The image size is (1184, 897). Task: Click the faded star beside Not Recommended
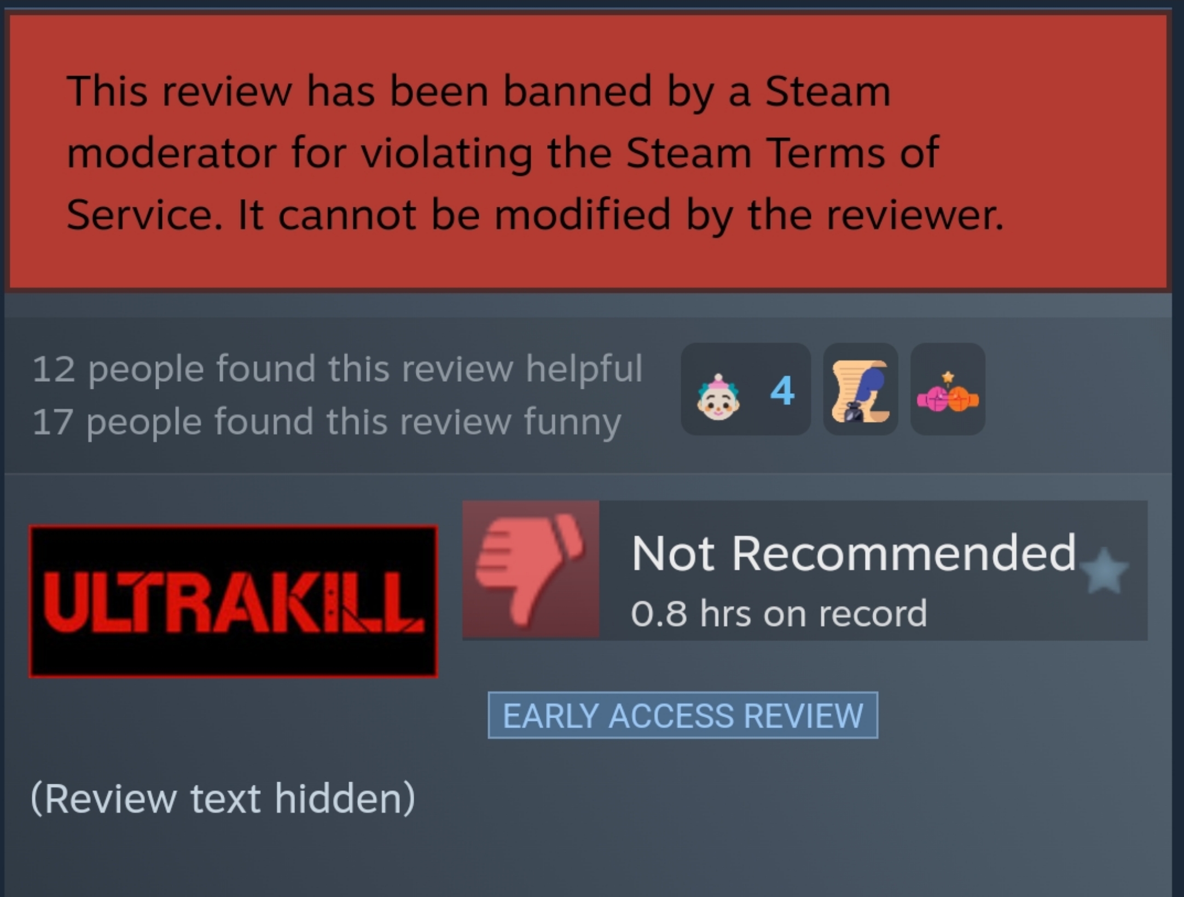click(x=1104, y=571)
